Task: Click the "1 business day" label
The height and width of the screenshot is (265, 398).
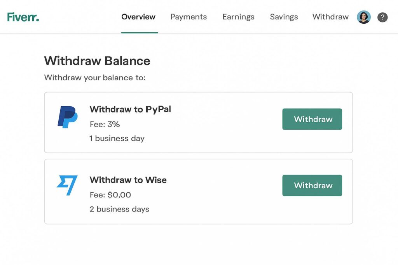Action: [x=117, y=139]
